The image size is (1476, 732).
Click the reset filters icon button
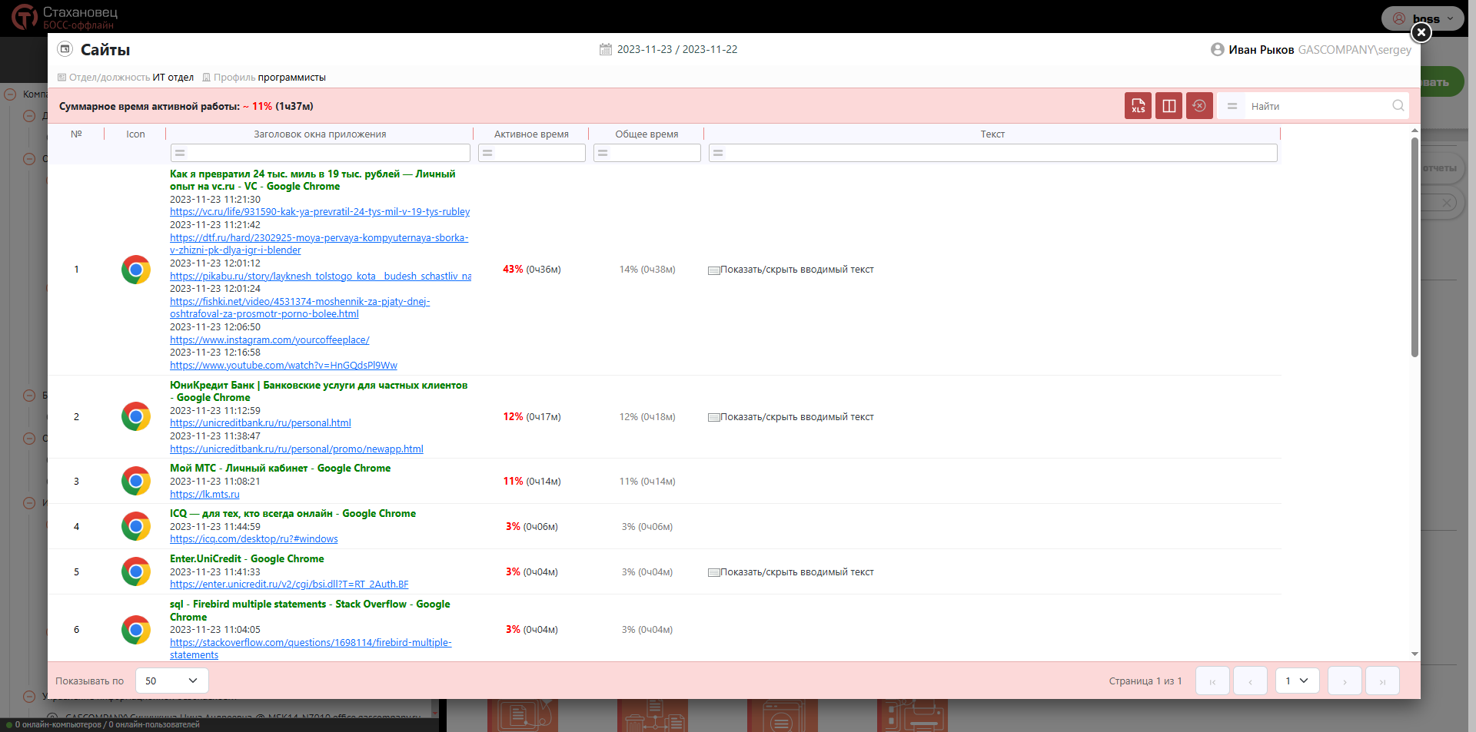[1199, 106]
